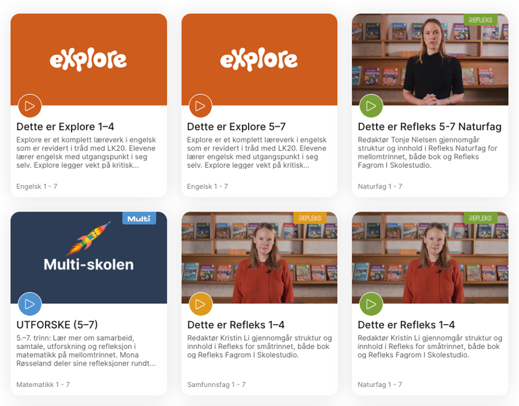Select the 'Samfunnsfag 1 - 7' label

(216, 385)
